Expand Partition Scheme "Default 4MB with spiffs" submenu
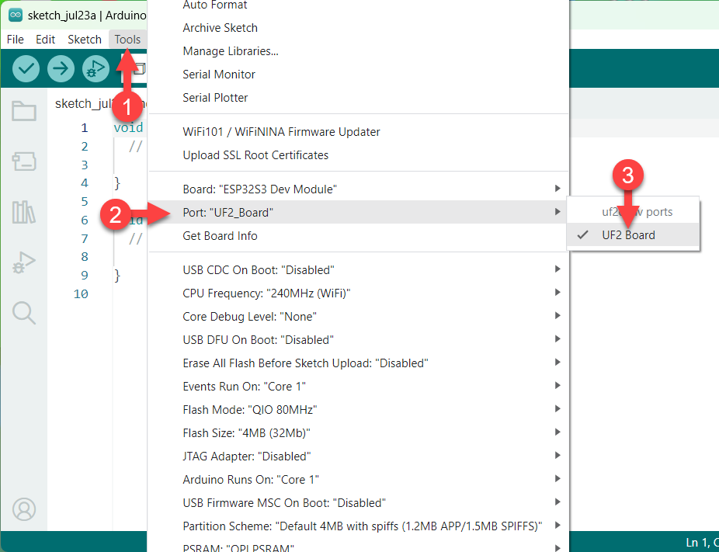719x552 pixels. click(x=359, y=526)
